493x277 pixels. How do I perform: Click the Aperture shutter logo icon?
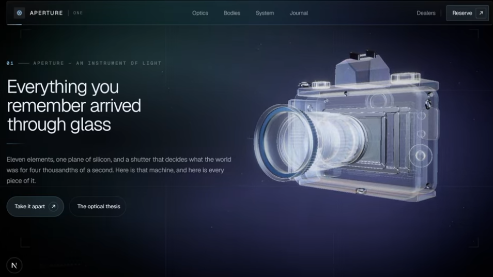pyautogui.click(x=19, y=13)
